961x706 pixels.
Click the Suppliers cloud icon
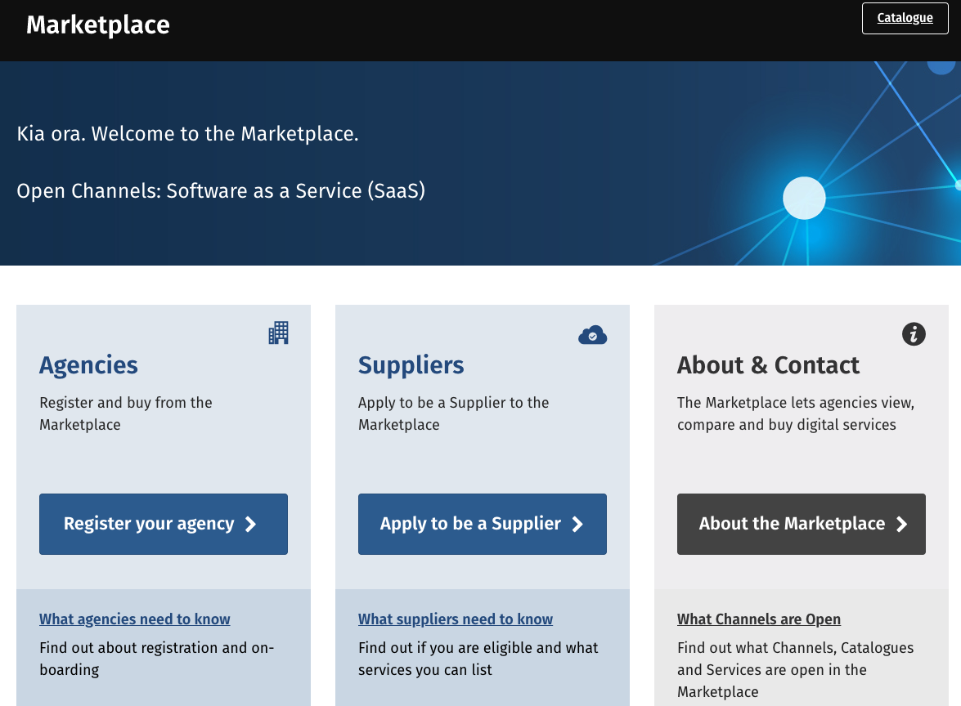(593, 335)
